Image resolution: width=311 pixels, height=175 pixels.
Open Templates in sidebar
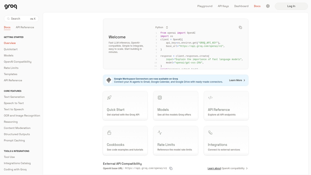pos(11,74)
